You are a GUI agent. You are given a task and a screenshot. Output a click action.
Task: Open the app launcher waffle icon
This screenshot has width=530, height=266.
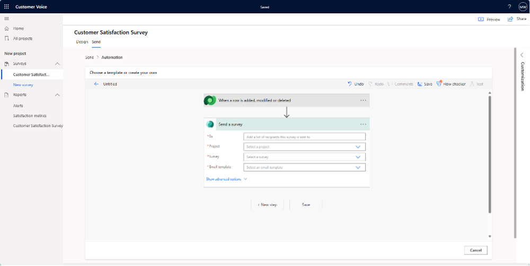6,6
